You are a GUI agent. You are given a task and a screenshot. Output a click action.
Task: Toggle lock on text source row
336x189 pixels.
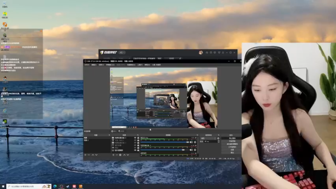tap(138, 140)
